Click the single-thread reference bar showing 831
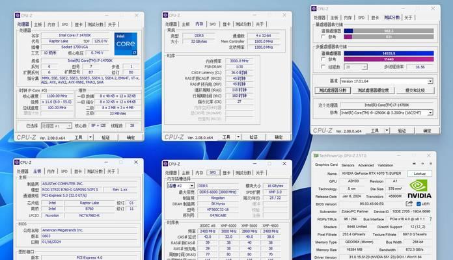The width and height of the screenshot is (453, 260). (x=389, y=36)
